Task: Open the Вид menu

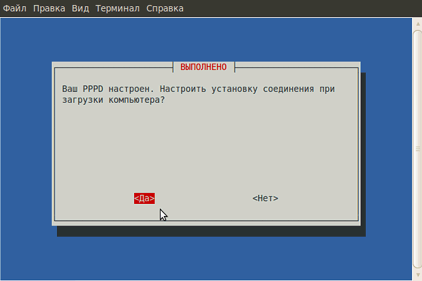Action: [80, 8]
